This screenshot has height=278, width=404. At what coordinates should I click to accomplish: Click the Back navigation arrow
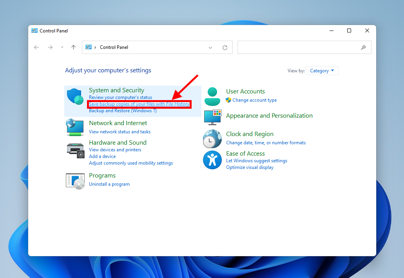(36, 47)
